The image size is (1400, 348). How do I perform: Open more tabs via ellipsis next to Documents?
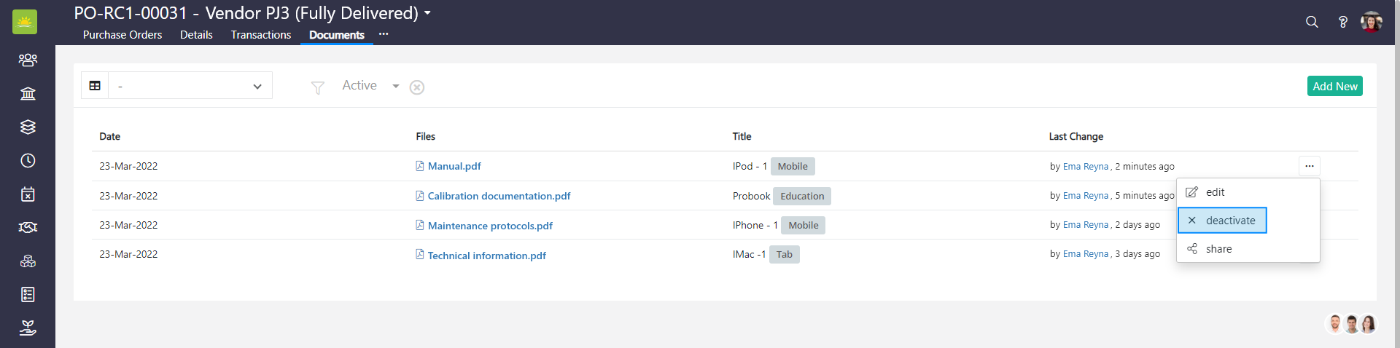384,34
